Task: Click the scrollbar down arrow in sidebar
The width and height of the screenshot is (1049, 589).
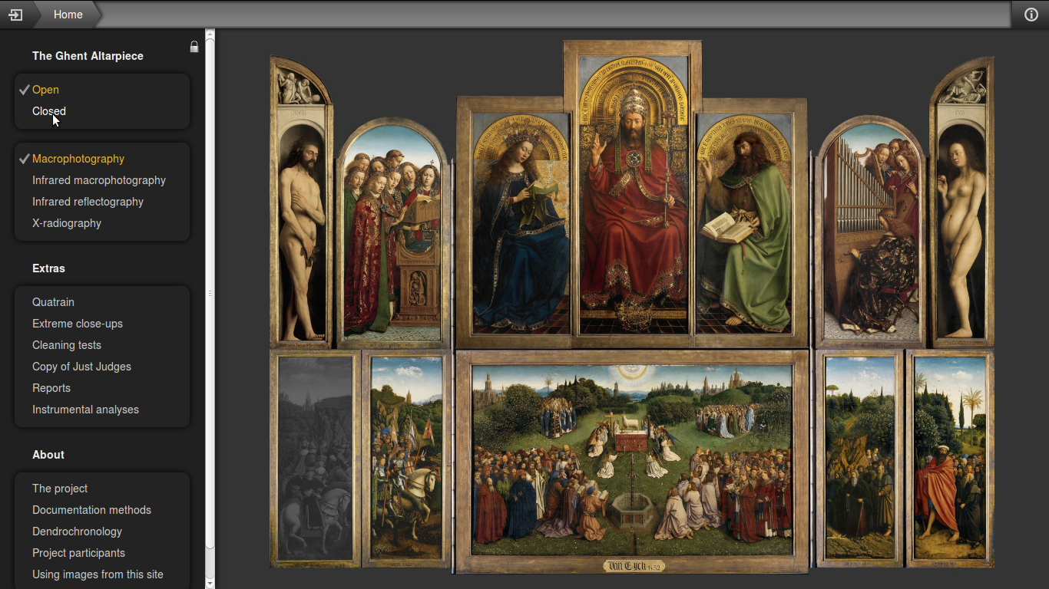Action: [x=210, y=583]
